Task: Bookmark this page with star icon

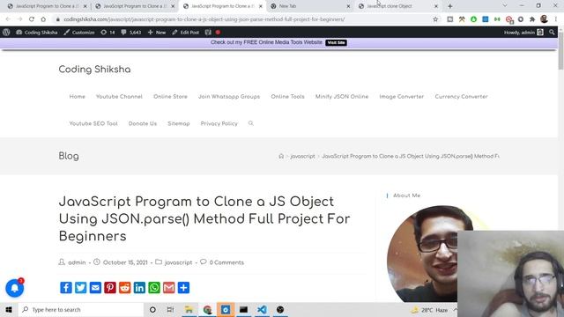Action: pyautogui.click(x=435, y=19)
